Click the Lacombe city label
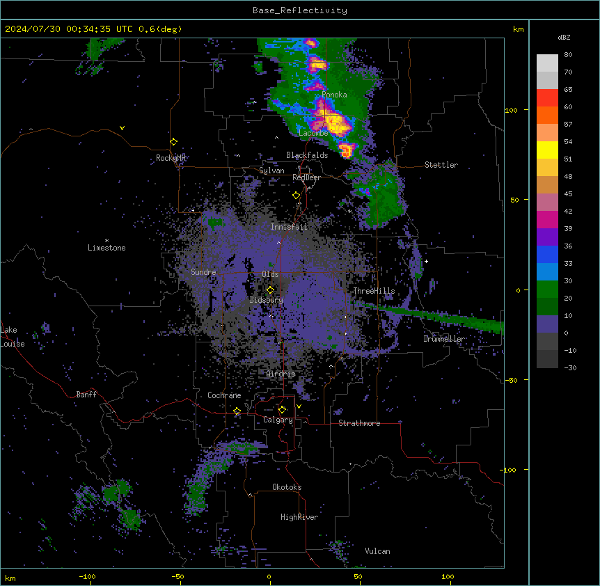Viewport: 600px width, 586px height. pyautogui.click(x=313, y=133)
